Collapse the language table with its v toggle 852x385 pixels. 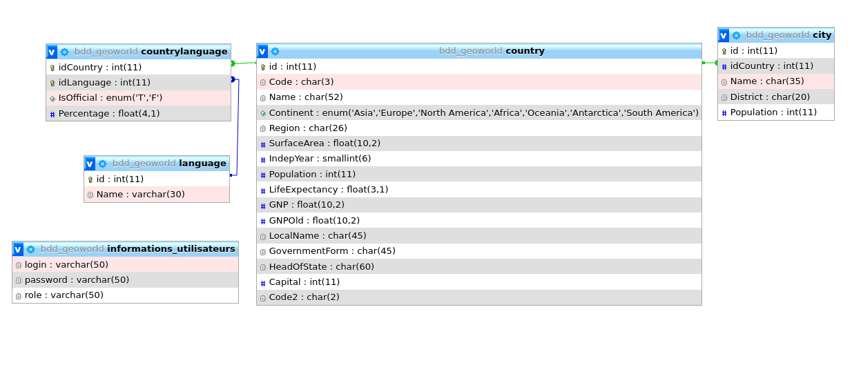(90, 164)
